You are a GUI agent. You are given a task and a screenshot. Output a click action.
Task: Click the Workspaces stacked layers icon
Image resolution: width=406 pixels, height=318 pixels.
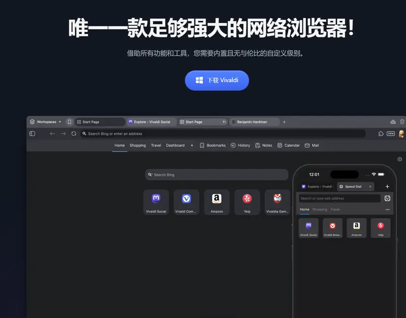pyautogui.click(x=32, y=122)
